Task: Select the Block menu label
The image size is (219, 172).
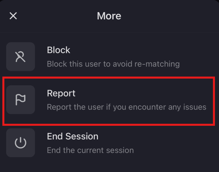Action: tap(58, 50)
